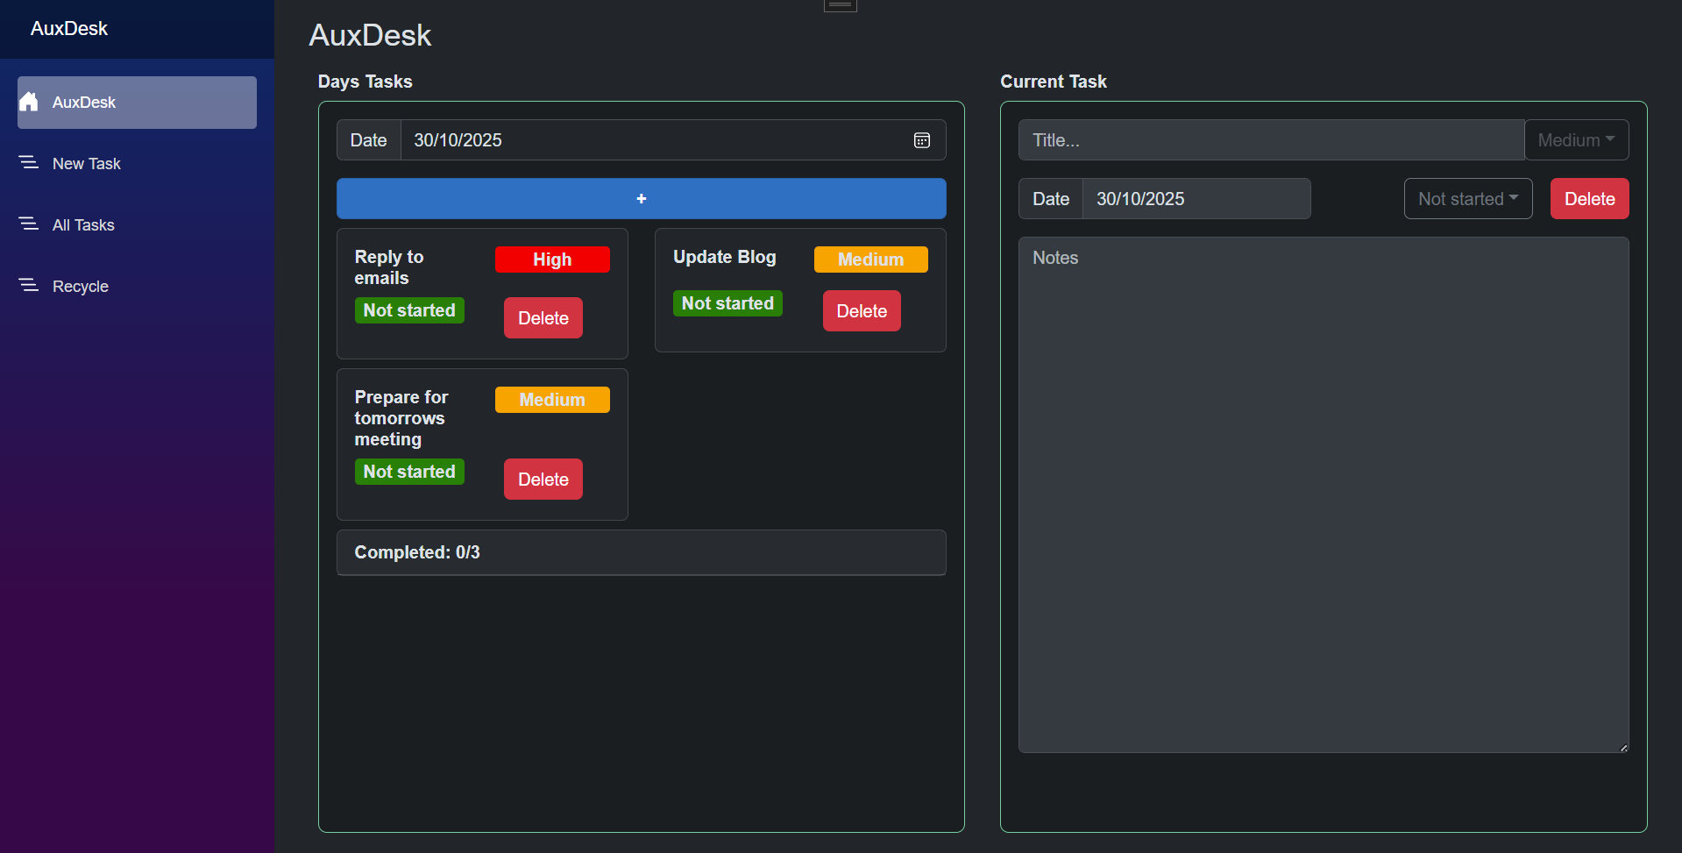Click the Medium badge on Update Blog
The image size is (1682, 853).
869,259
